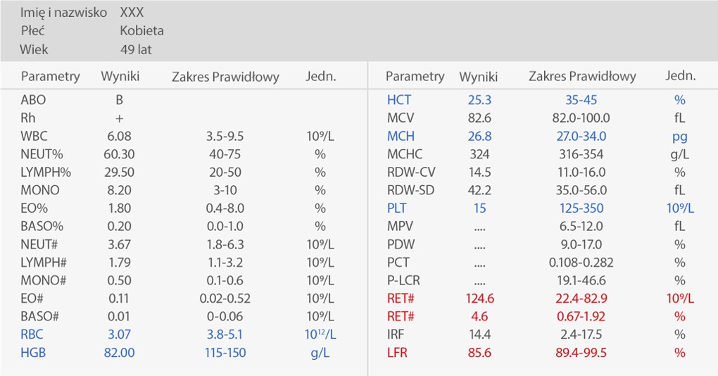Click the left table's Parametry column header
718x376 pixels.
[50, 76]
